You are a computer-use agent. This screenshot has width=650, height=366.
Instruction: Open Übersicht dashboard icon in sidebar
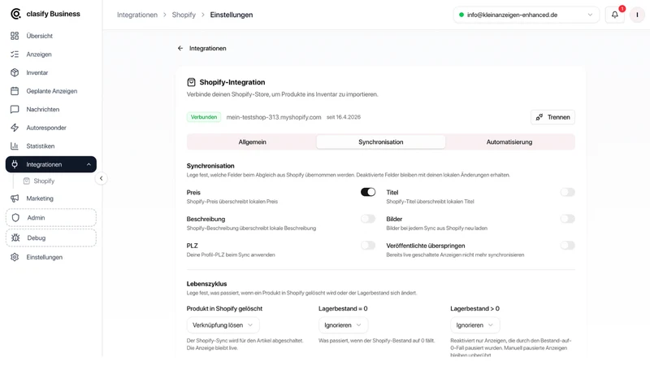pos(15,36)
